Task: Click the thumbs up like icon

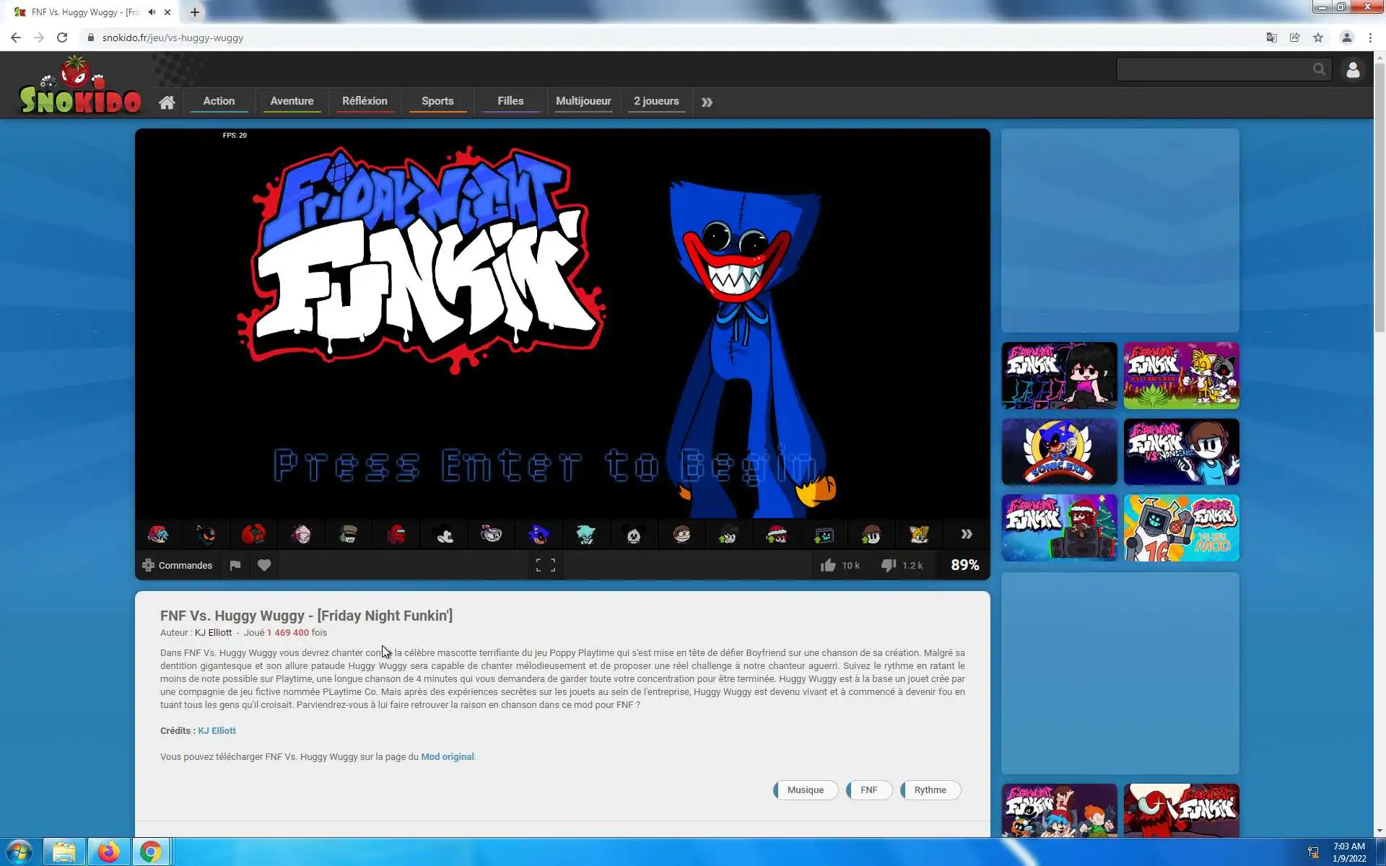Action: pos(828,565)
